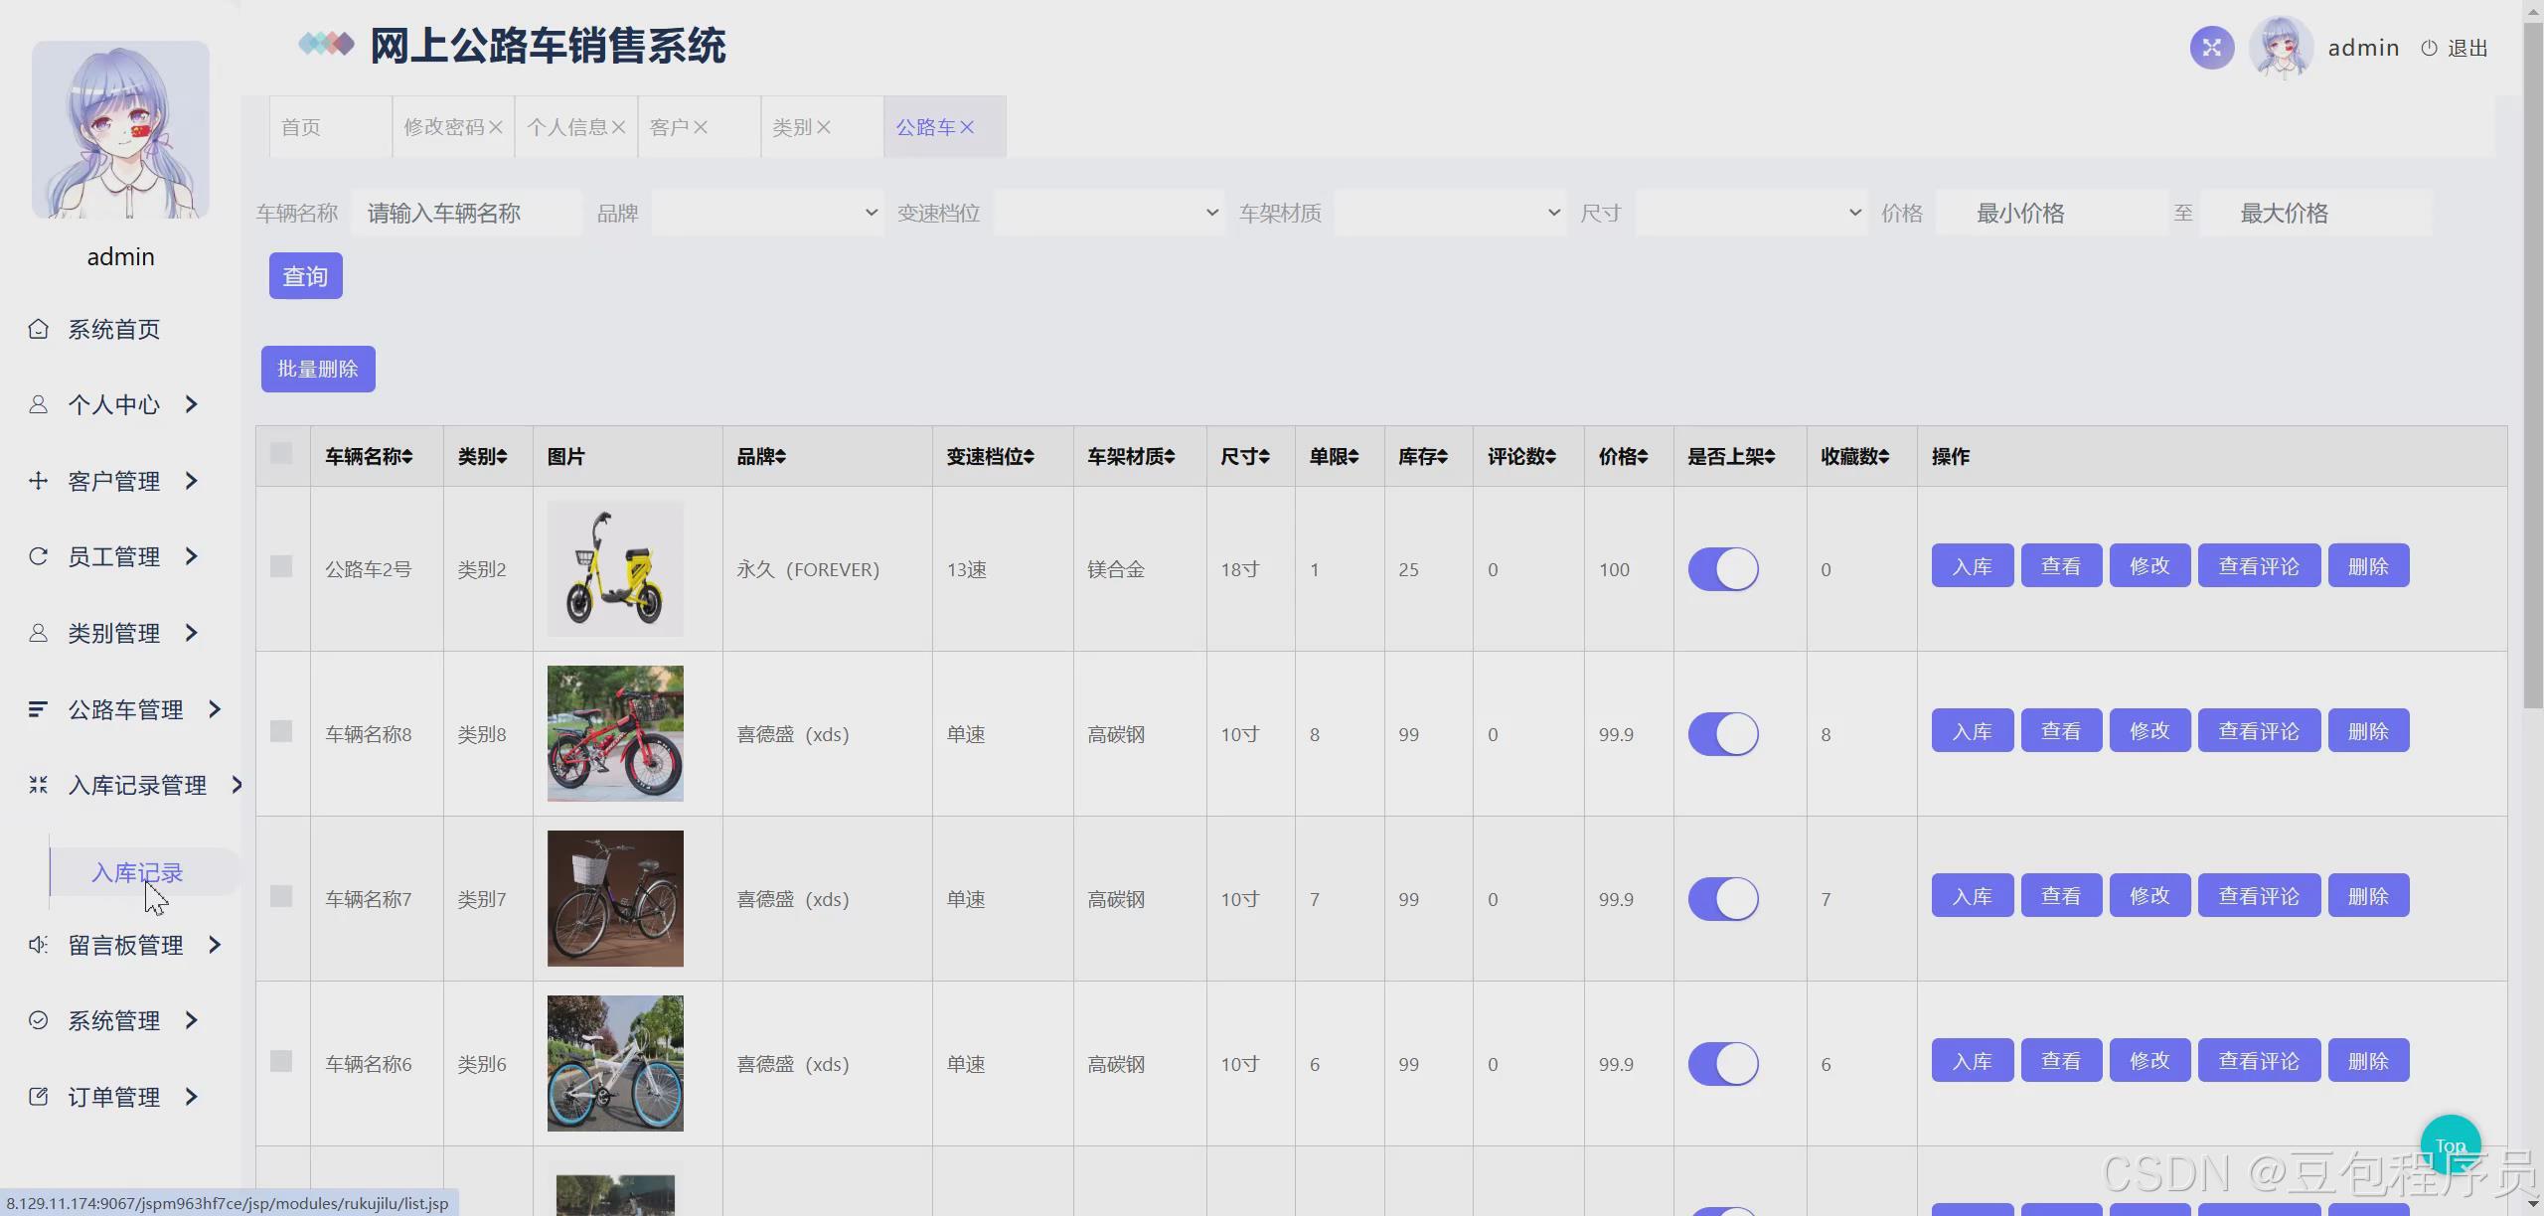Screen dimensions: 2544x1216
Task: Select the 员工管理 refresh icon
Action: [x=38, y=556]
